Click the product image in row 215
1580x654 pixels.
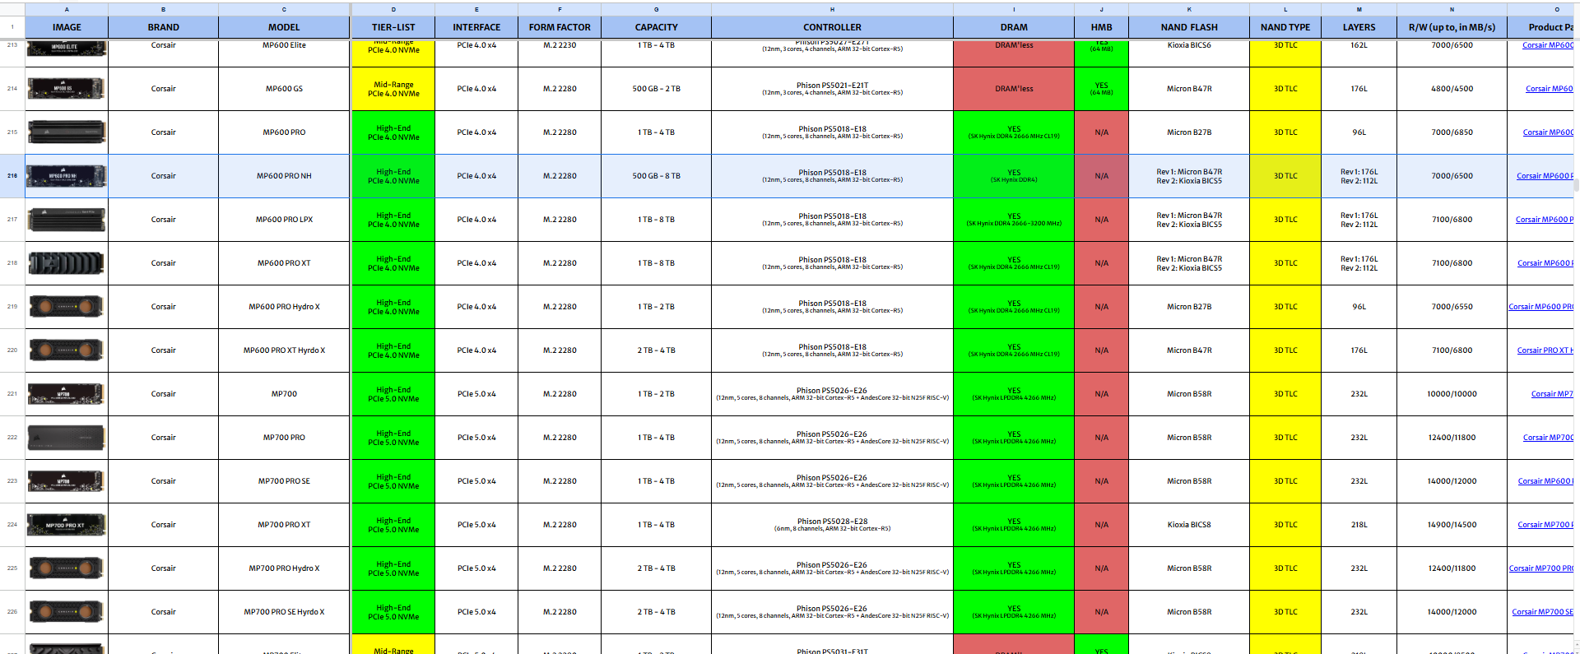coord(67,132)
